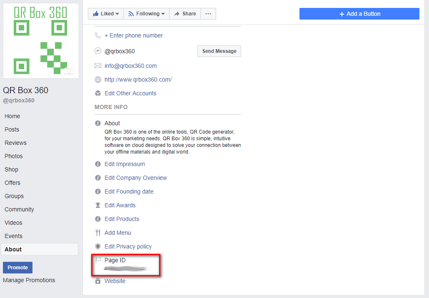Open the http://www.qrbox360.com/ link
Viewport: 429px width, 298px height.
point(138,79)
